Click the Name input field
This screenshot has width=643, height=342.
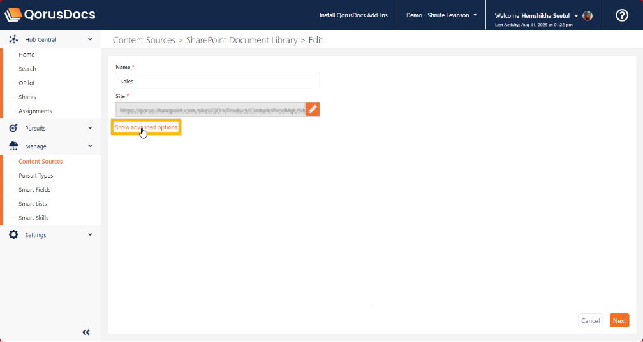(218, 80)
